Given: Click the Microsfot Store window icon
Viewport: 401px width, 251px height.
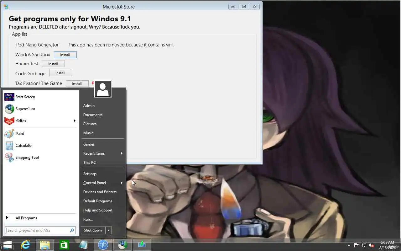Looking at the screenshot, I should [6, 7].
